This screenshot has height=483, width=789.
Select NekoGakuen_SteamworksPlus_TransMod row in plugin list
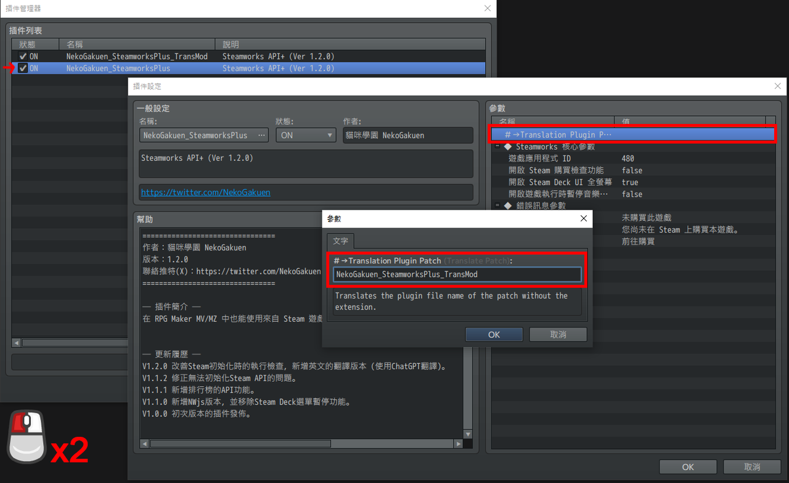point(248,56)
